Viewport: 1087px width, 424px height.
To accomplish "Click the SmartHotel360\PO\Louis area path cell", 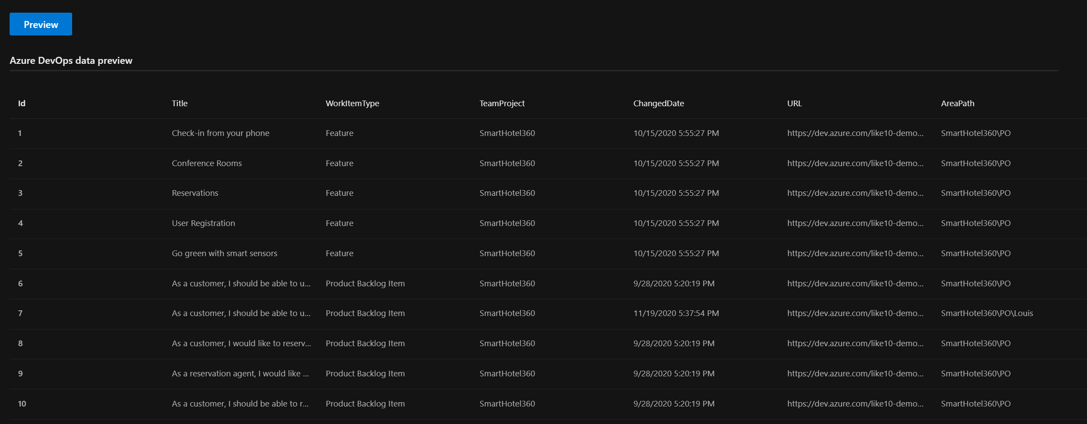I will [986, 313].
